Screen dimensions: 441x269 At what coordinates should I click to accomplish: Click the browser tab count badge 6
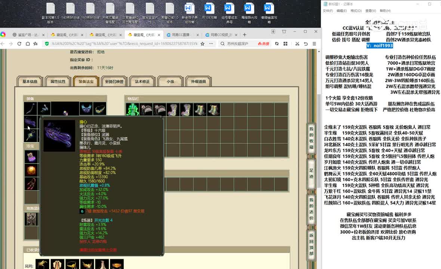pyautogui.click(x=273, y=31)
